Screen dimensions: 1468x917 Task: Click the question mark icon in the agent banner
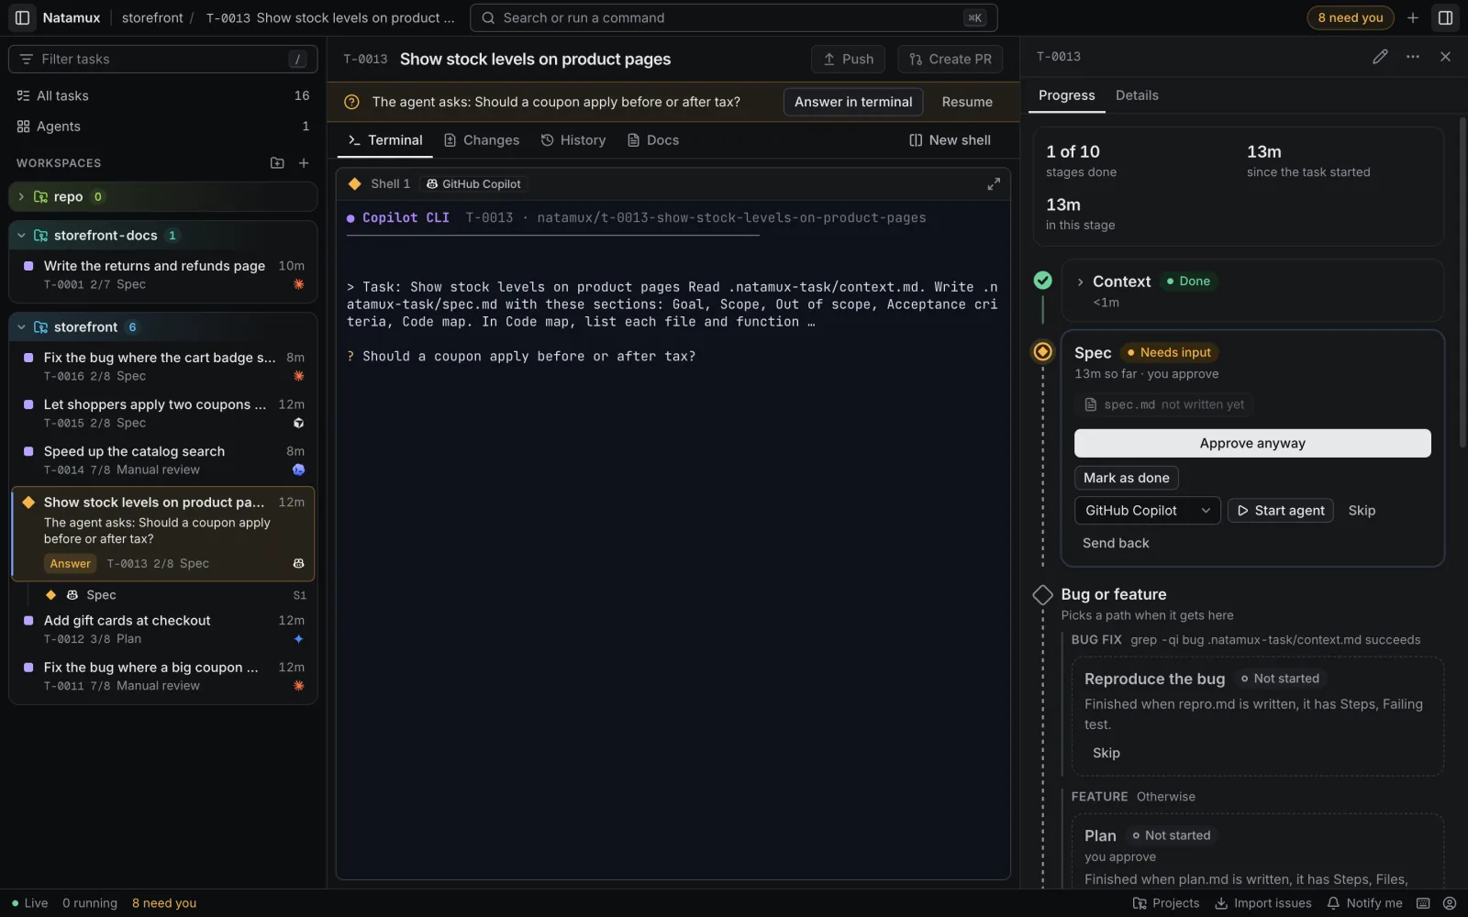click(x=351, y=102)
